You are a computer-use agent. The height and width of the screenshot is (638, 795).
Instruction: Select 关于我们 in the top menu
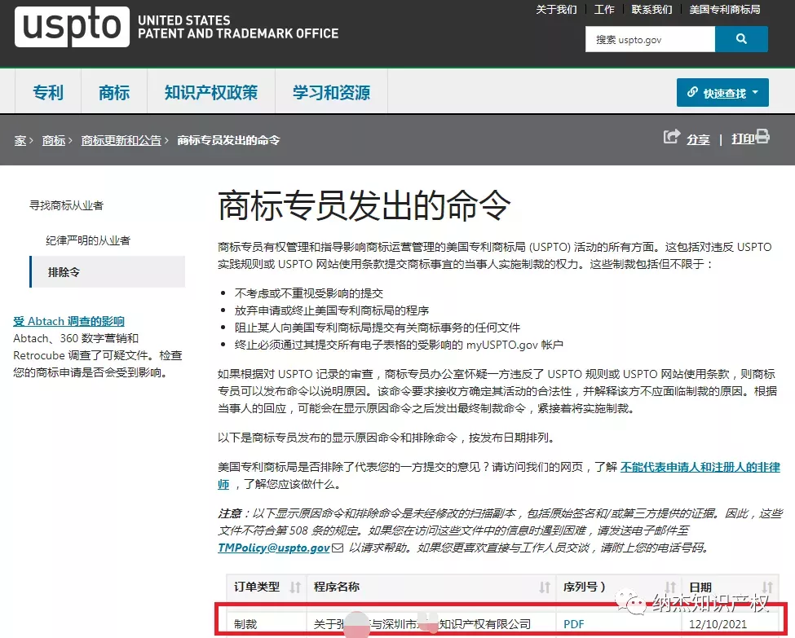point(555,10)
